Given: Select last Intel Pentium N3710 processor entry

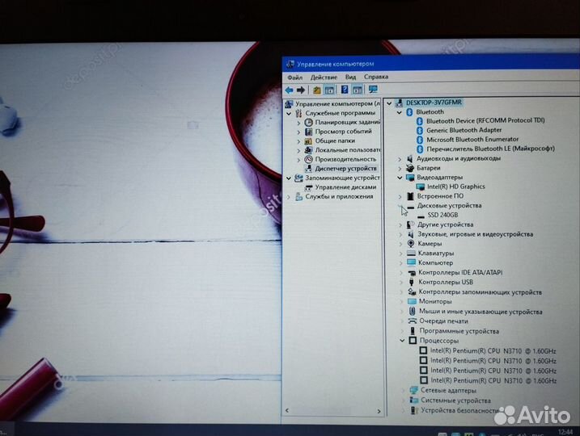Looking at the screenshot, I should (493, 380).
